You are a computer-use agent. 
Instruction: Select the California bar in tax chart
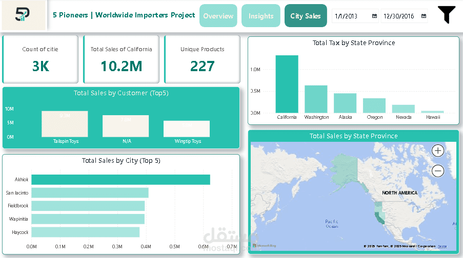point(287,84)
